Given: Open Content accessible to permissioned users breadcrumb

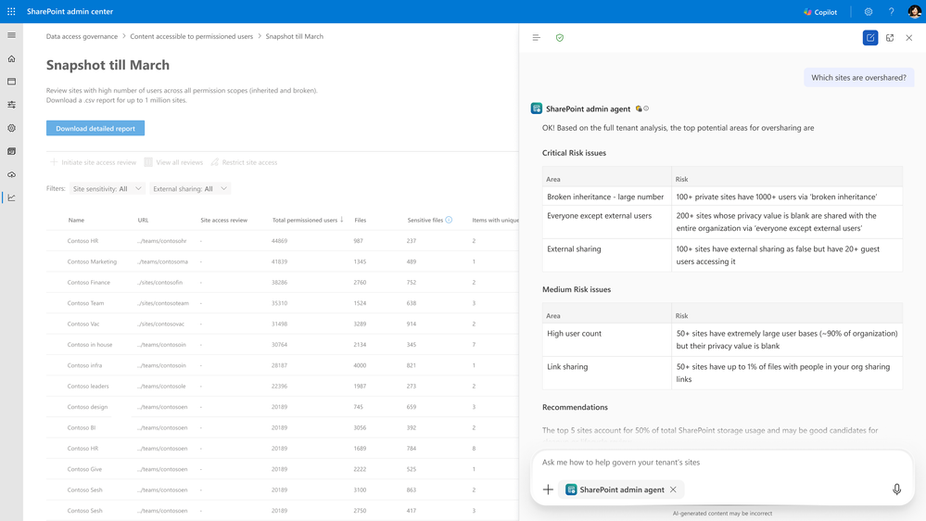Looking at the screenshot, I should pyautogui.click(x=191, y=37).
